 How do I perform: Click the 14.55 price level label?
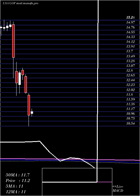tap(131, 32)
